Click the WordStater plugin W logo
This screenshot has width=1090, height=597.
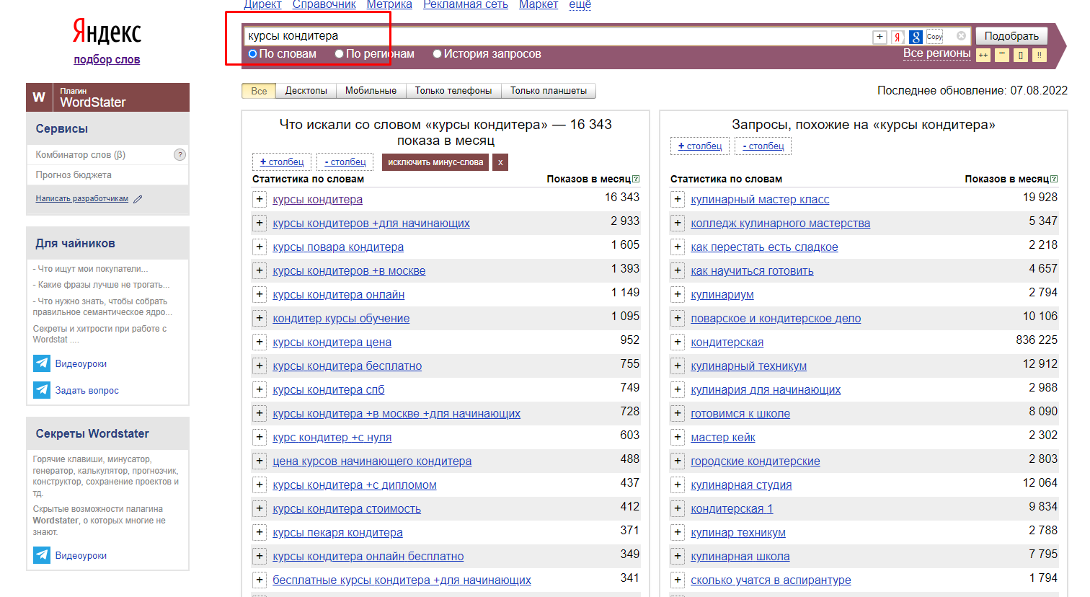pos(39,97)
